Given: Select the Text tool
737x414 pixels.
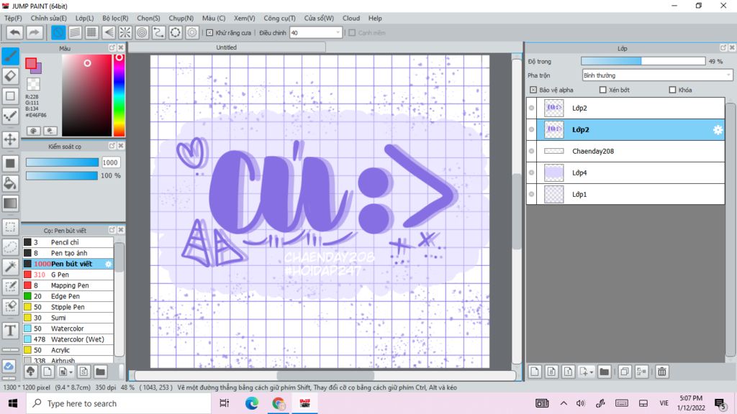Looking at the screenshot, I should [x=10, y=330].
